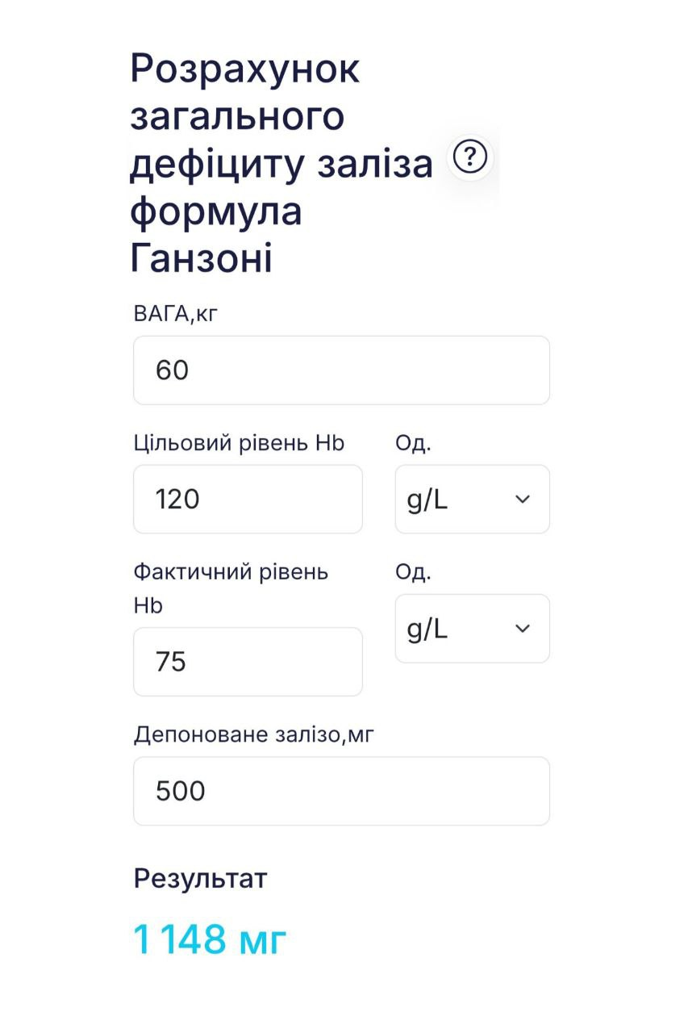Focus the actual Hb field showing 75
Viewport: 688px width, 1033px height.
[x=248, y=662]
